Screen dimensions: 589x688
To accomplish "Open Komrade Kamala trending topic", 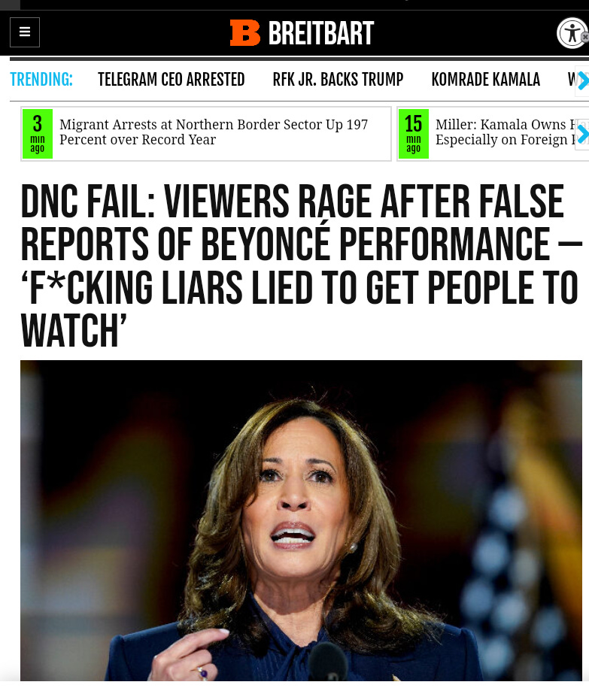I will point(485,80).
